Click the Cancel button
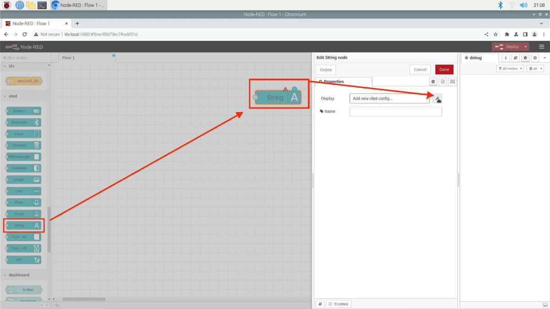Screen dimensions: 550x309 (x=420, y=70)
